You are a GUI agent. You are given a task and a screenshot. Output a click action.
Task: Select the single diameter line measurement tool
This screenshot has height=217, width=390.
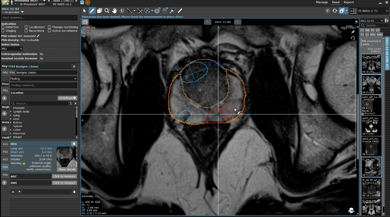click(130, 11)
